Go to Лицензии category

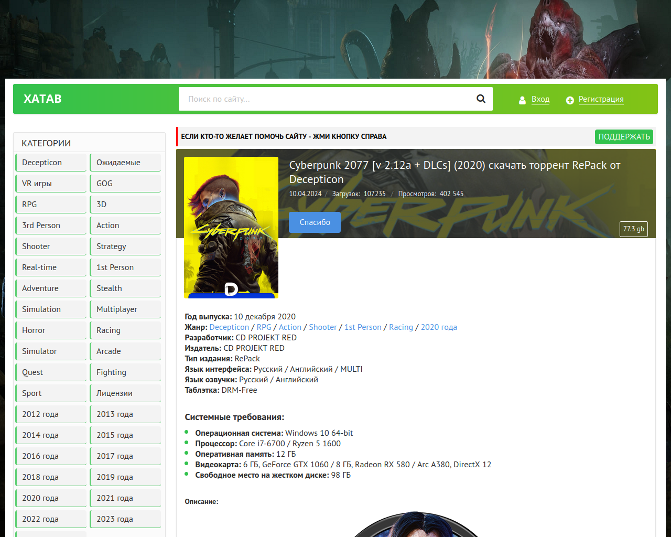point(125,393)
